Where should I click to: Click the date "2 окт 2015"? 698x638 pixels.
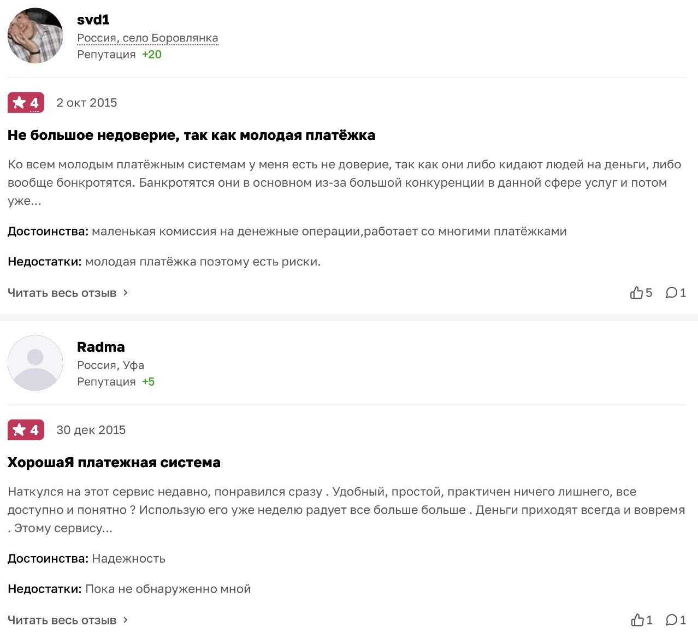(x=87, y=103)
